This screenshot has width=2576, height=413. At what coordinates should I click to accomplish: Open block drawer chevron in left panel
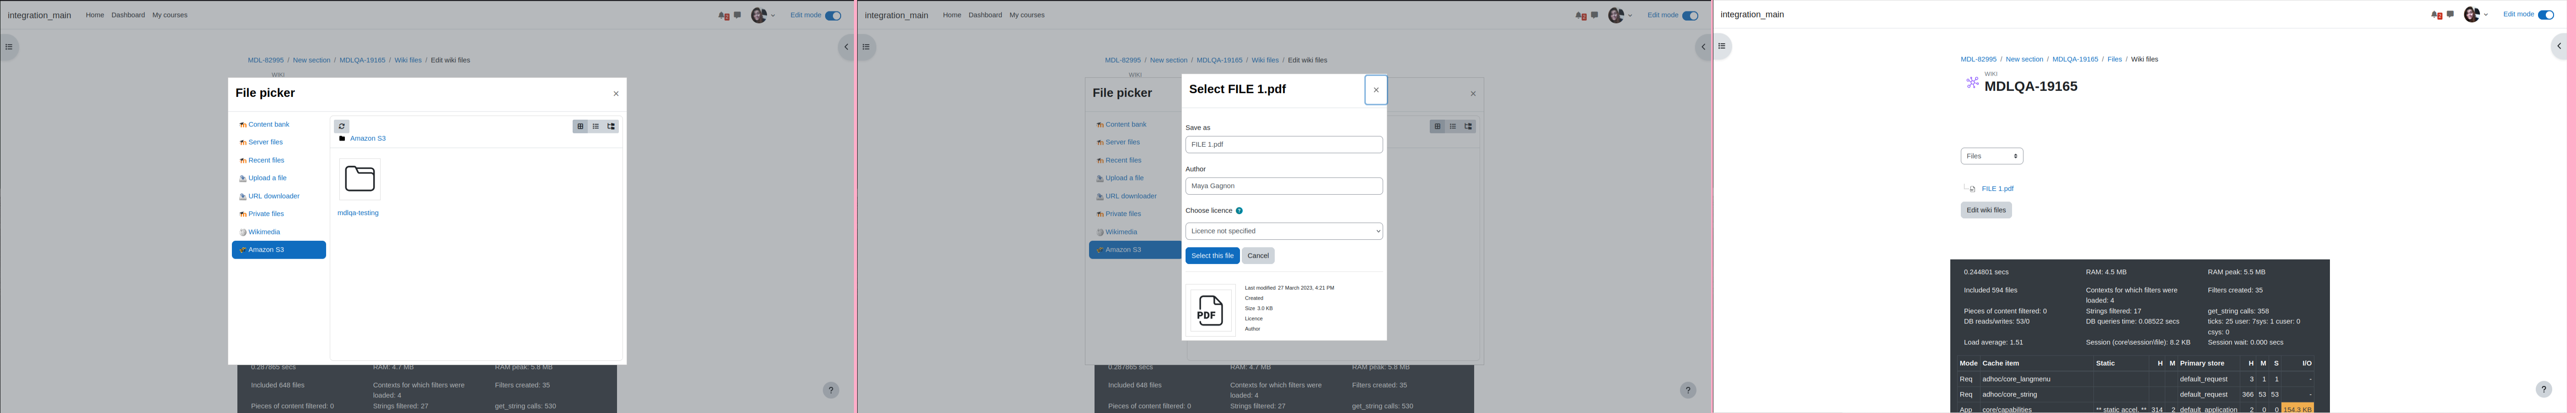[846, 47]
